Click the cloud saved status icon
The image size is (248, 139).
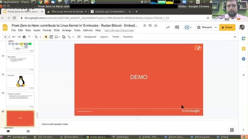[x=156, y=25]
